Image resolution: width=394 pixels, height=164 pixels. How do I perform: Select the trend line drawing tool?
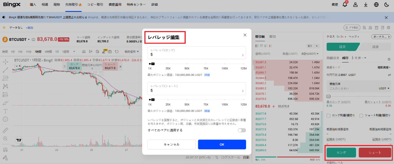point(5,70)
